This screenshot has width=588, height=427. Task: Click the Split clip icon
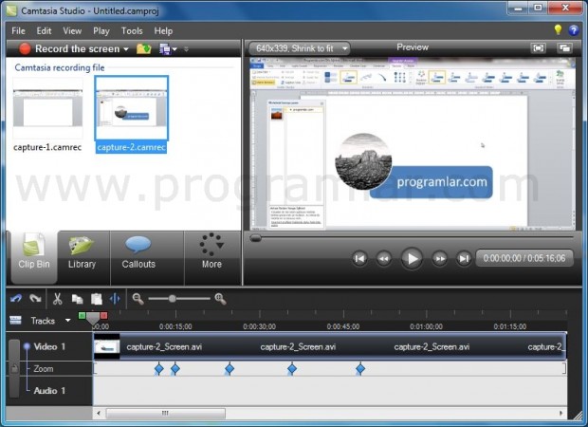[x=115, y=299]
